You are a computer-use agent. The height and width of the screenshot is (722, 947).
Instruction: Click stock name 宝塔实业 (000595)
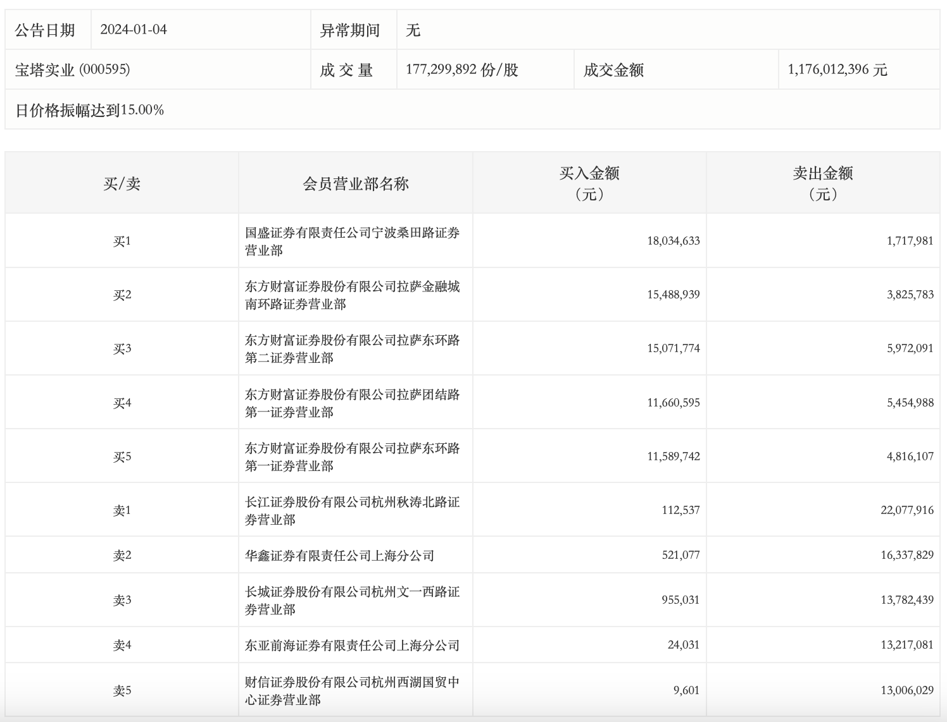pos(73,70)
